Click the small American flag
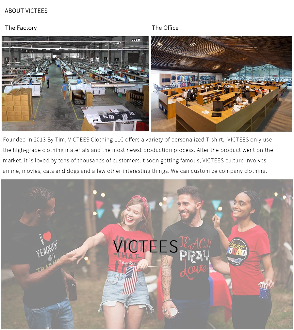Image resolution: width=294 pixels, height=330 pixels. pyautogui.click(x=130, y=280)
